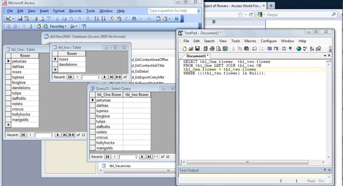The height and width of the screenshot is (186, 343).
Task: Open the 'Type a question for help' dropdown arrow
Action: (x=199, y=11)
